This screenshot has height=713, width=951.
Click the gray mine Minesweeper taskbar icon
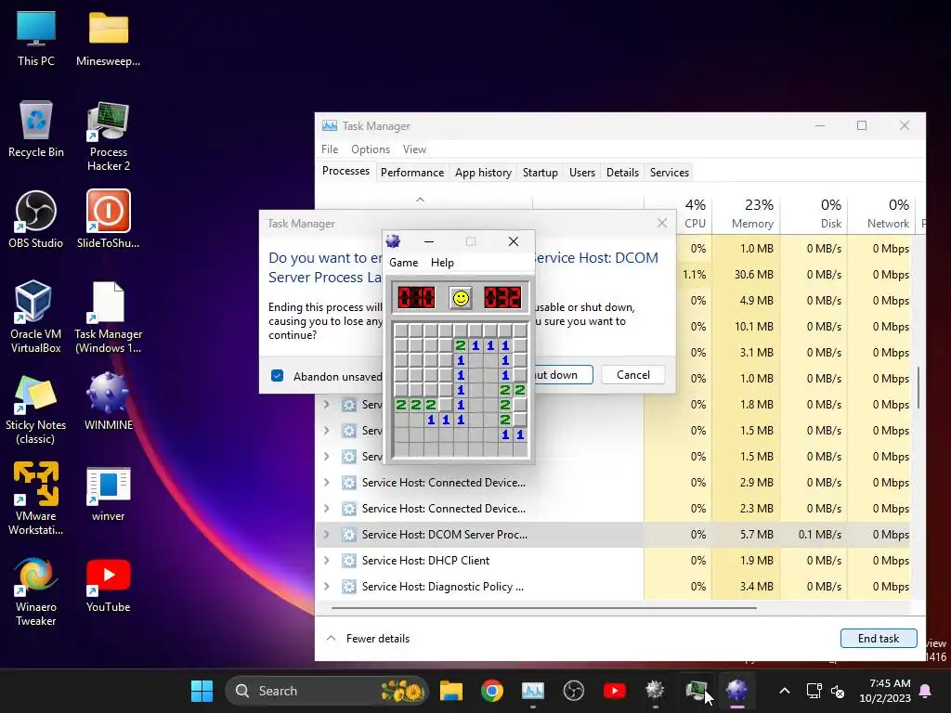[655, 691]
